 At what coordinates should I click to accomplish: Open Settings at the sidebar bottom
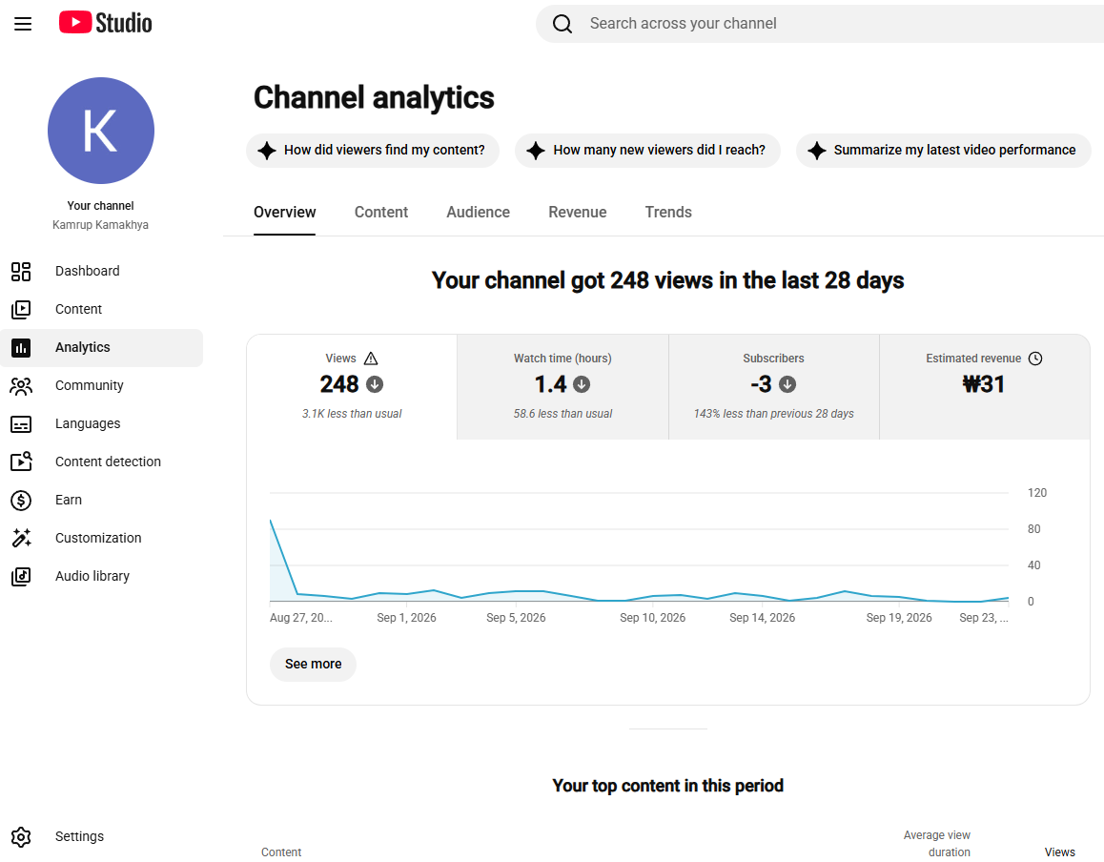click(101, 836)
